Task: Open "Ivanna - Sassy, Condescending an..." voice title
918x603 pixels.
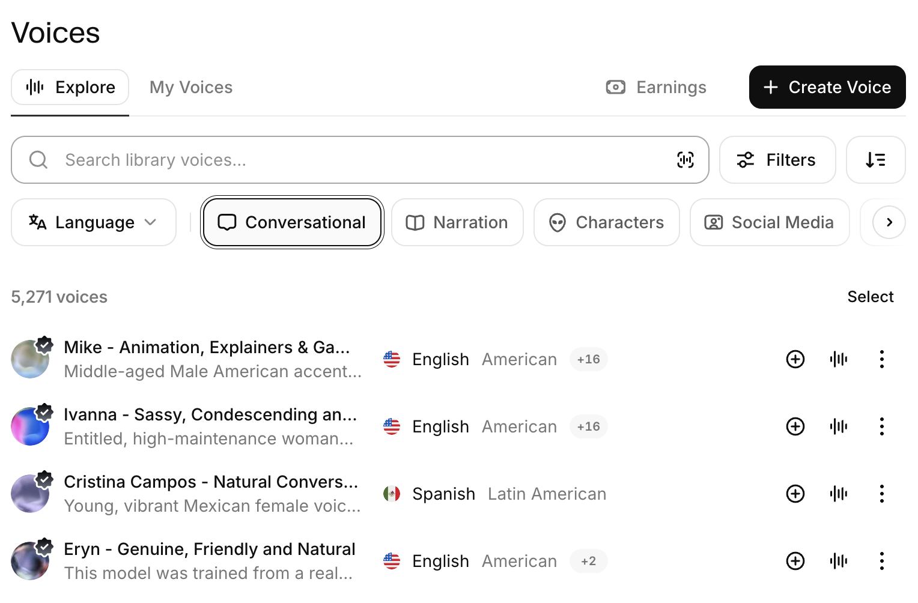Action: (x=210, y=414)
